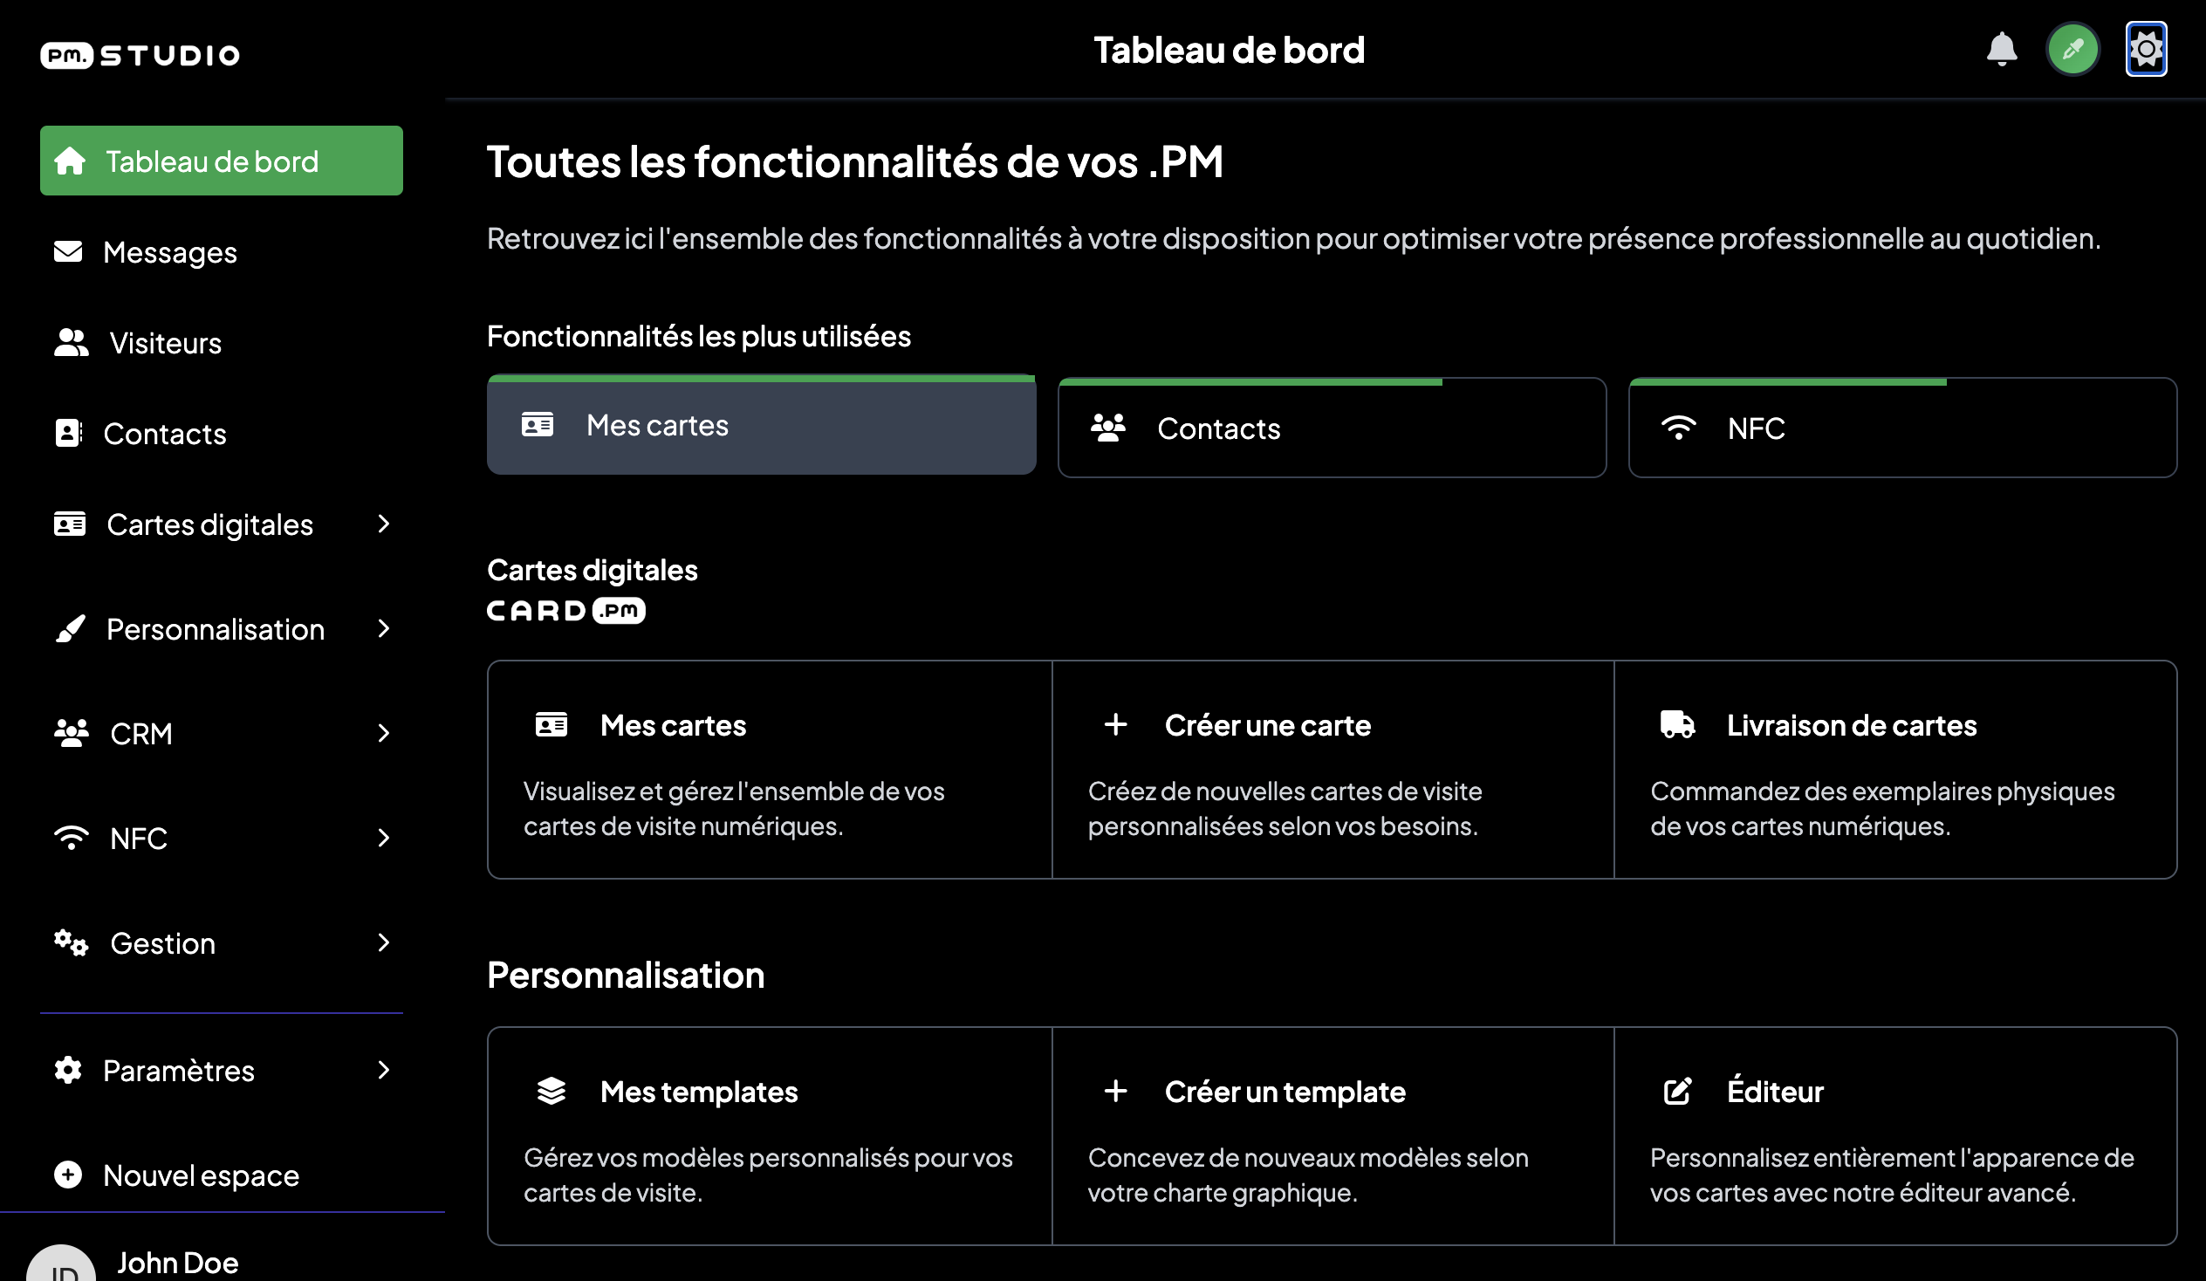Select Tableau de bord in sidebar

click(222, 161)
